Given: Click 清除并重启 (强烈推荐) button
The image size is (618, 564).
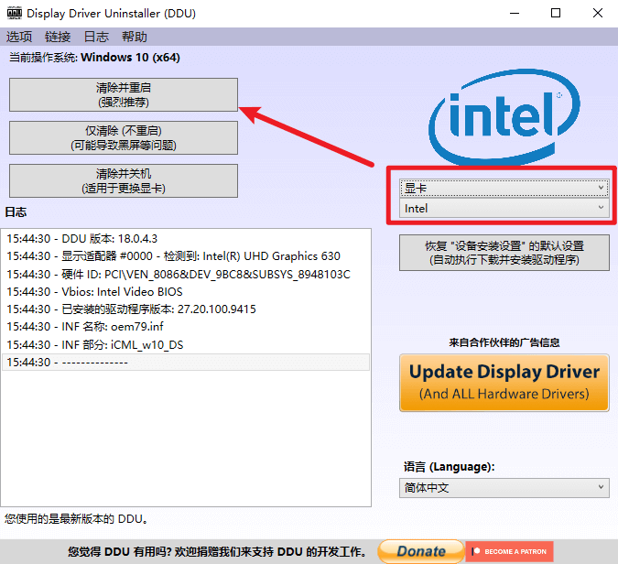Looking at the screenshot, I should (124, 94).
